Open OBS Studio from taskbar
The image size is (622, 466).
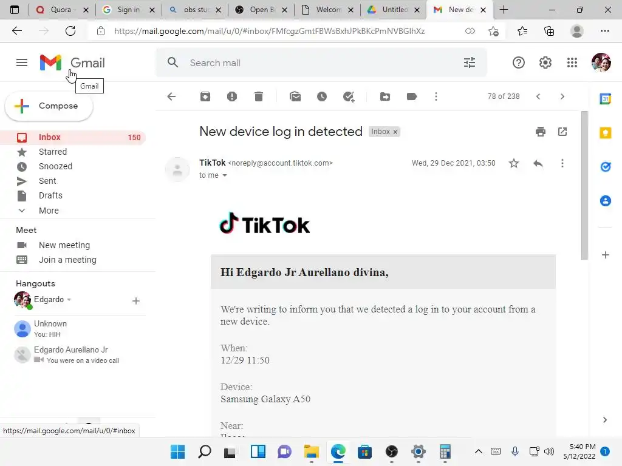(x=392, y=451)
